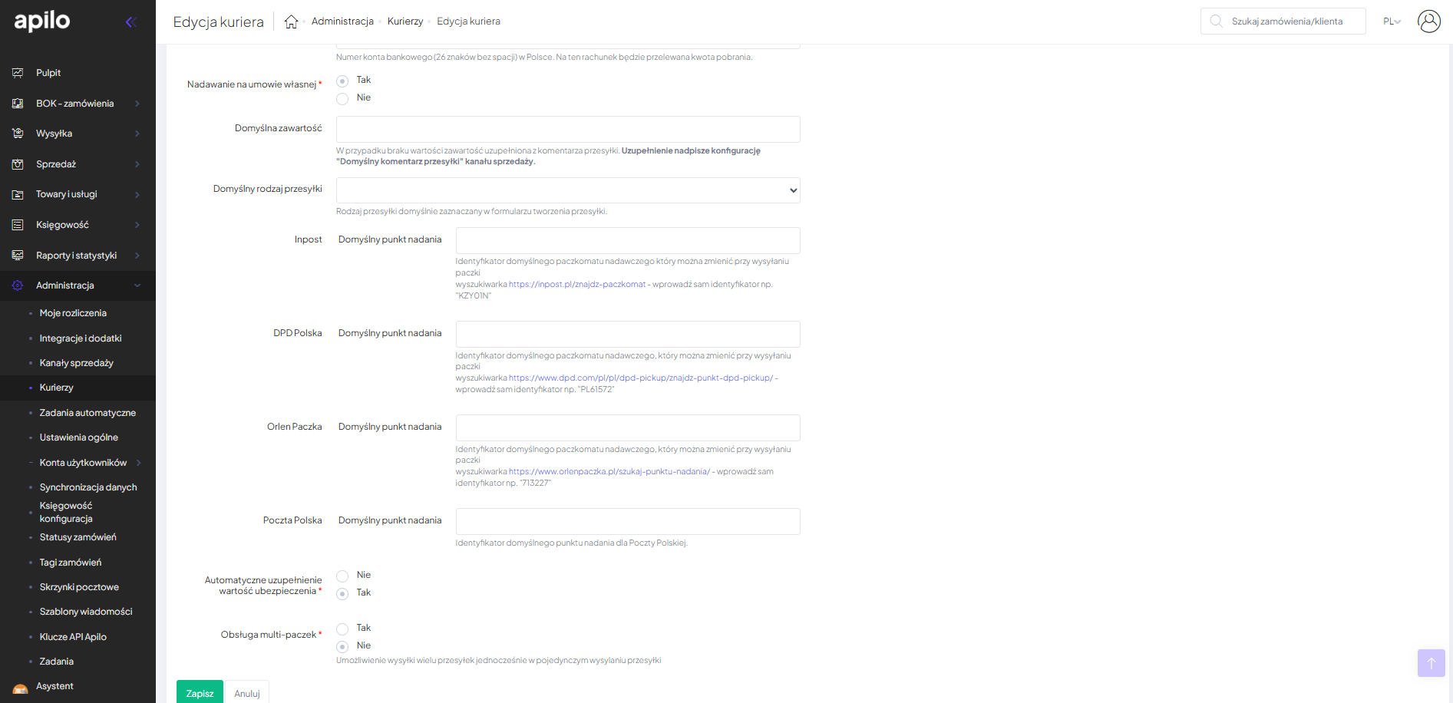Click the Domyślna zawartość input field
Image resolution: width=1453 pixels, height=703 pixels.
(568, 129)
